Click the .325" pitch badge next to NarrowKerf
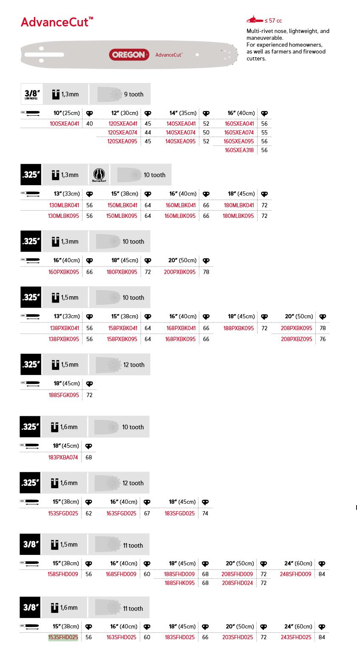The height and width of the screenshot is (649, 357). coord(31,174)
